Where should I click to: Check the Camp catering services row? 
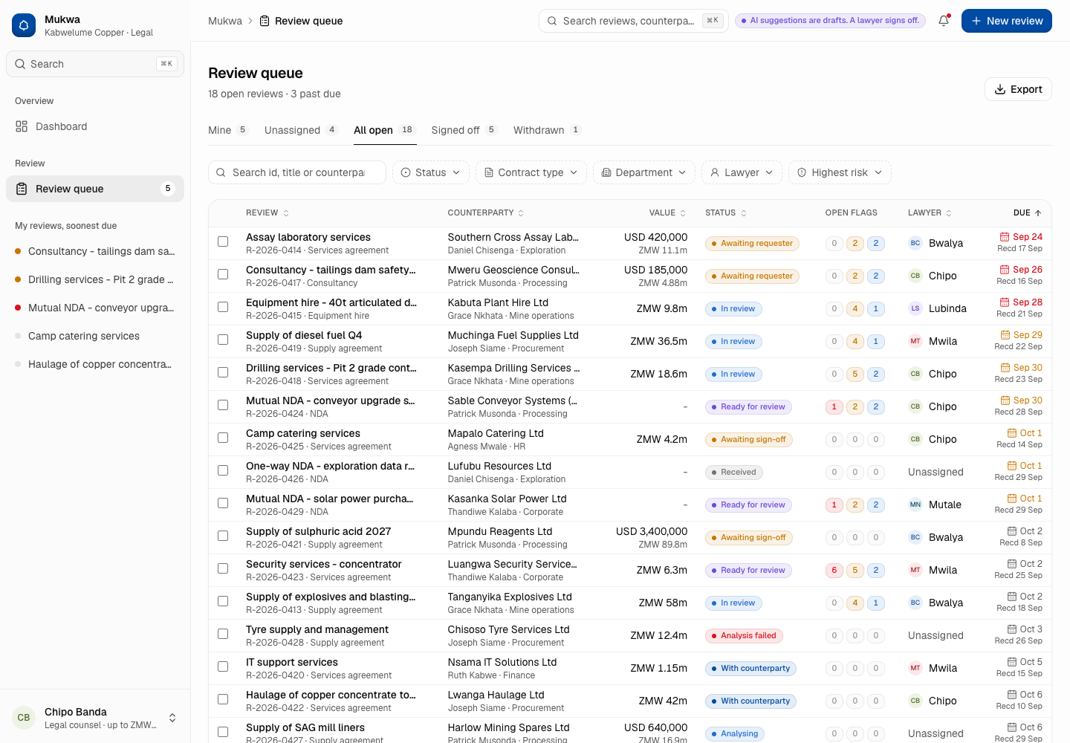point(223,438)
